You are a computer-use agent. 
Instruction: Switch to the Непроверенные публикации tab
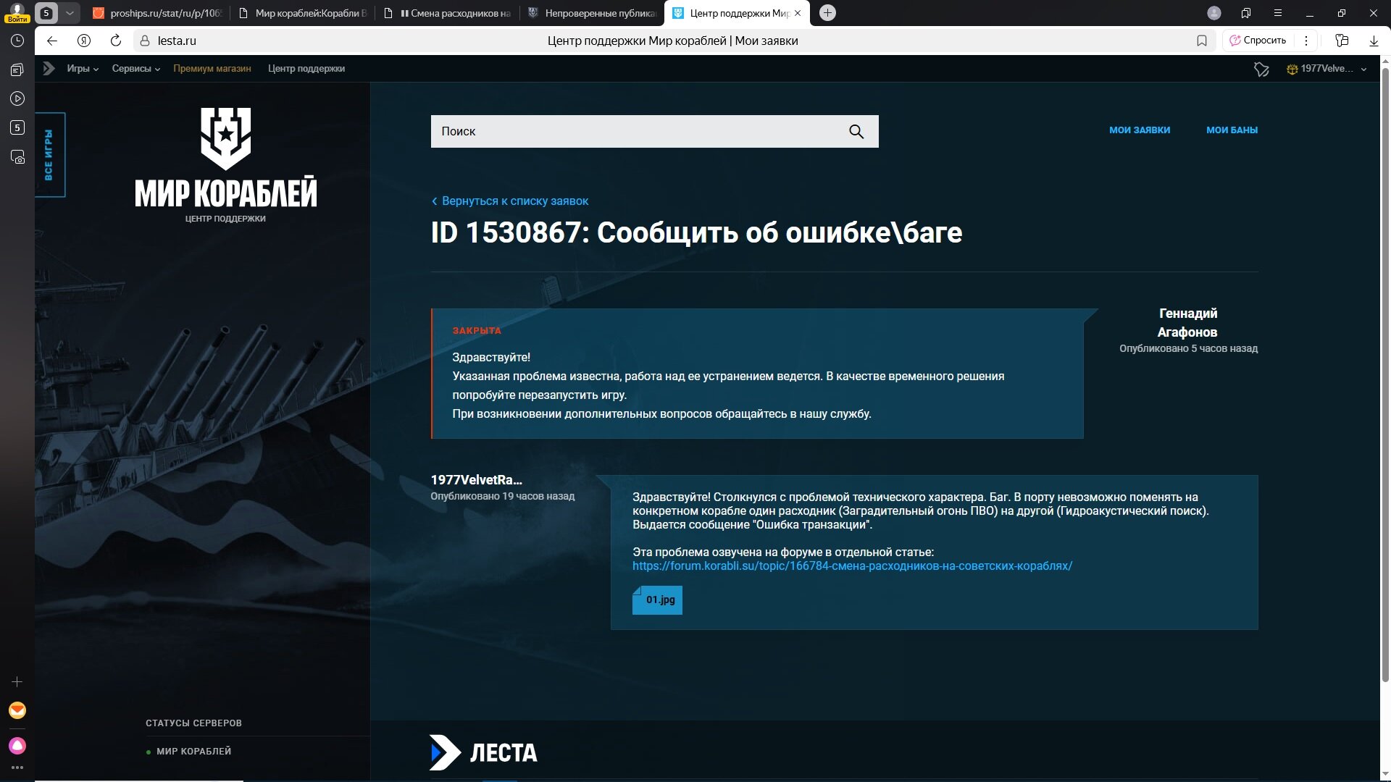click(x=594, y=13)
